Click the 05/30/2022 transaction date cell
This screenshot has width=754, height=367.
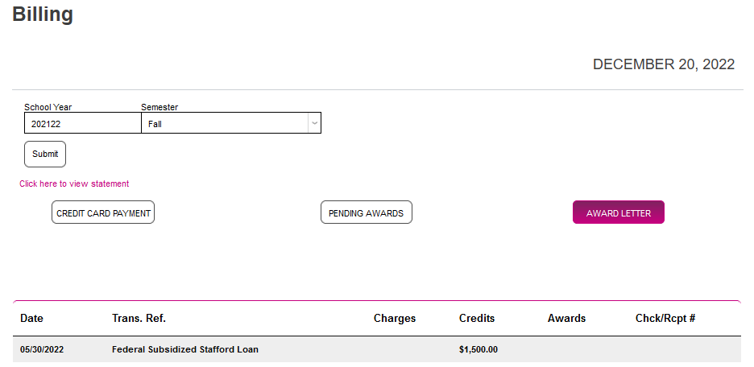pos(43,349)
